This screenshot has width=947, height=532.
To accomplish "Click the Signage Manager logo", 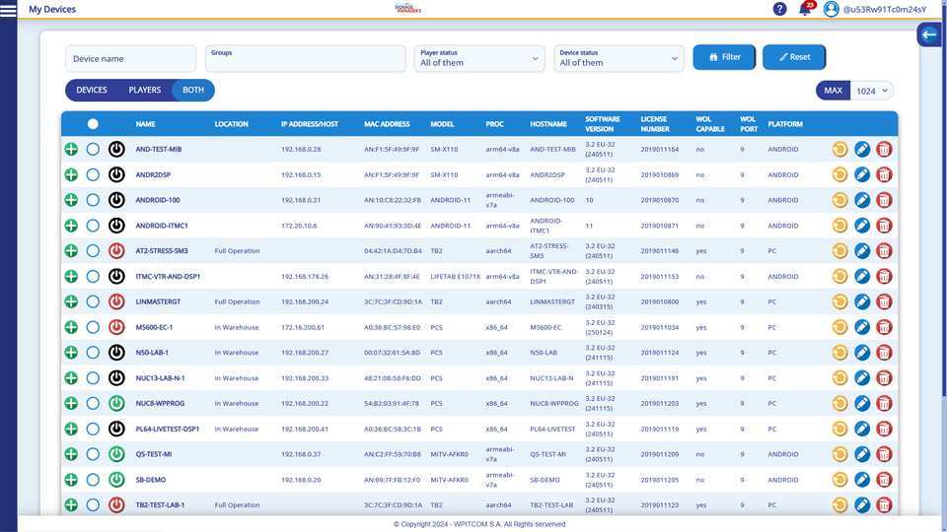I will [407, 8].
